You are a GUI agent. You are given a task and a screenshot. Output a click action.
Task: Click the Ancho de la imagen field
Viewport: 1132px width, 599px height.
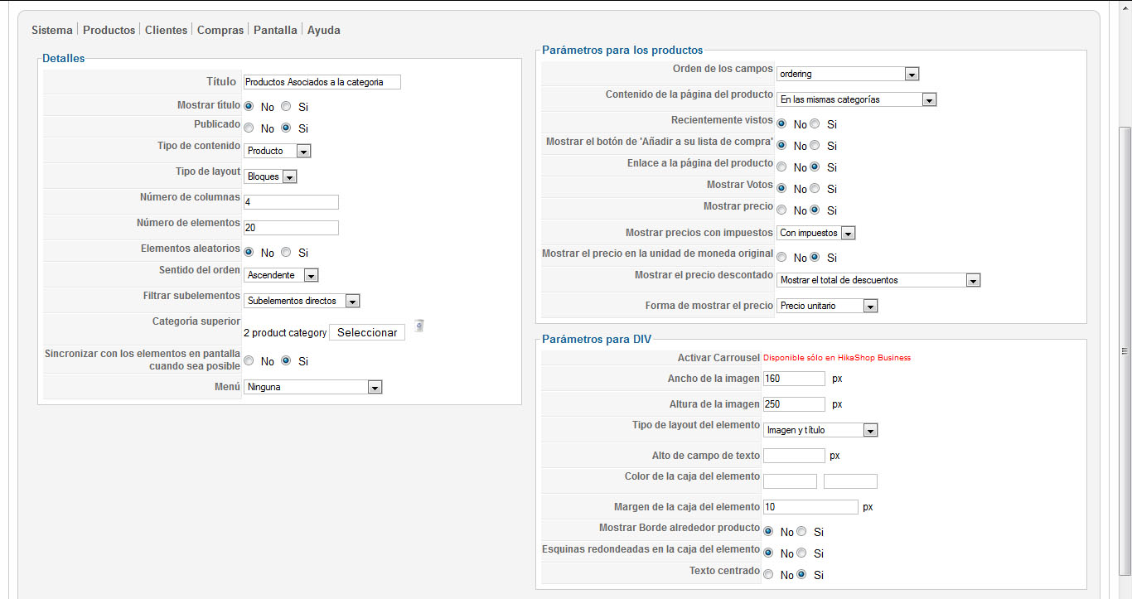(x=794, y=379)
